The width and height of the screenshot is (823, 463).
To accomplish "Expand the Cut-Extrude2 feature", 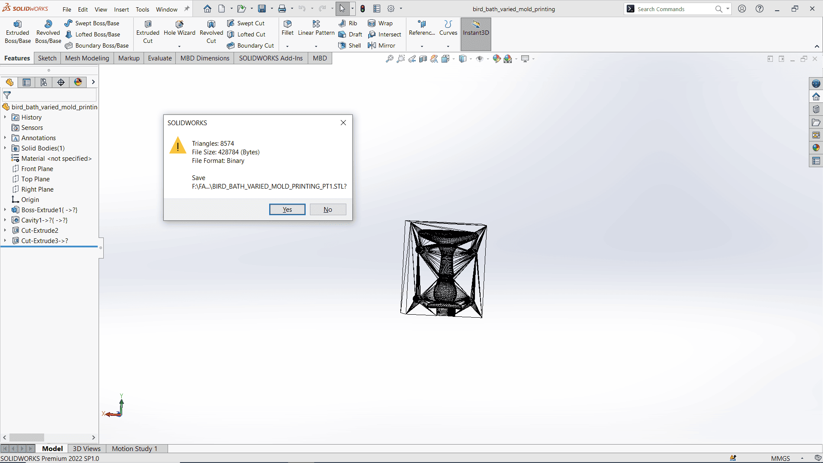I will pyautogui.click(x=5, y=231).
